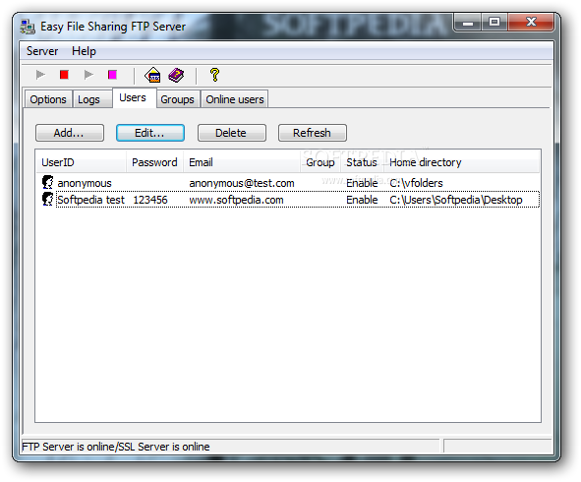Minimize the FTP Server window
The height and width of the screenshot is (482, 581).
pyautogui.click(x=468, y=23)
